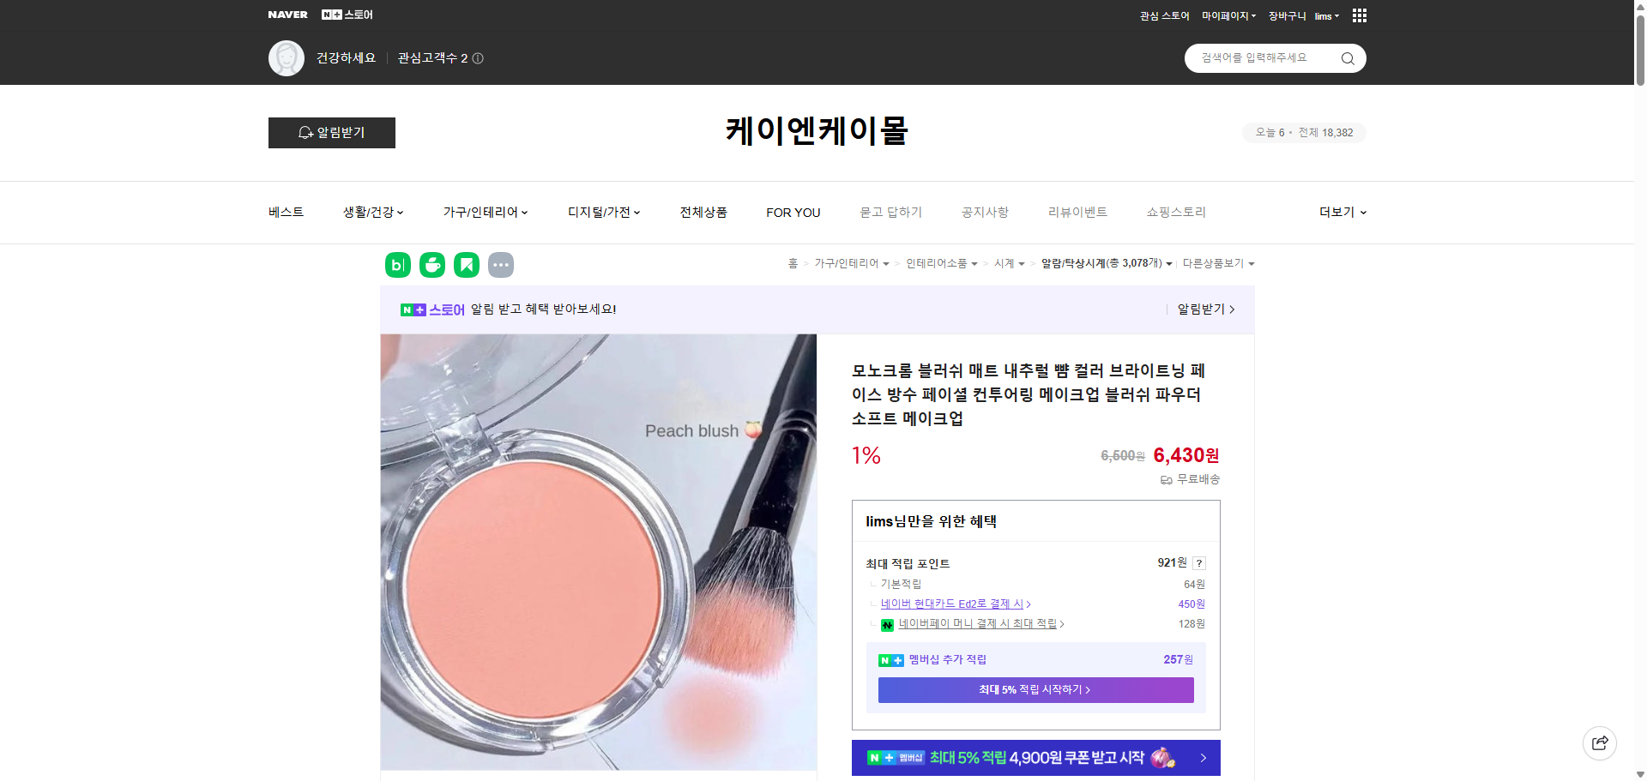Click the NAVER logo

[x=288, y=14]
